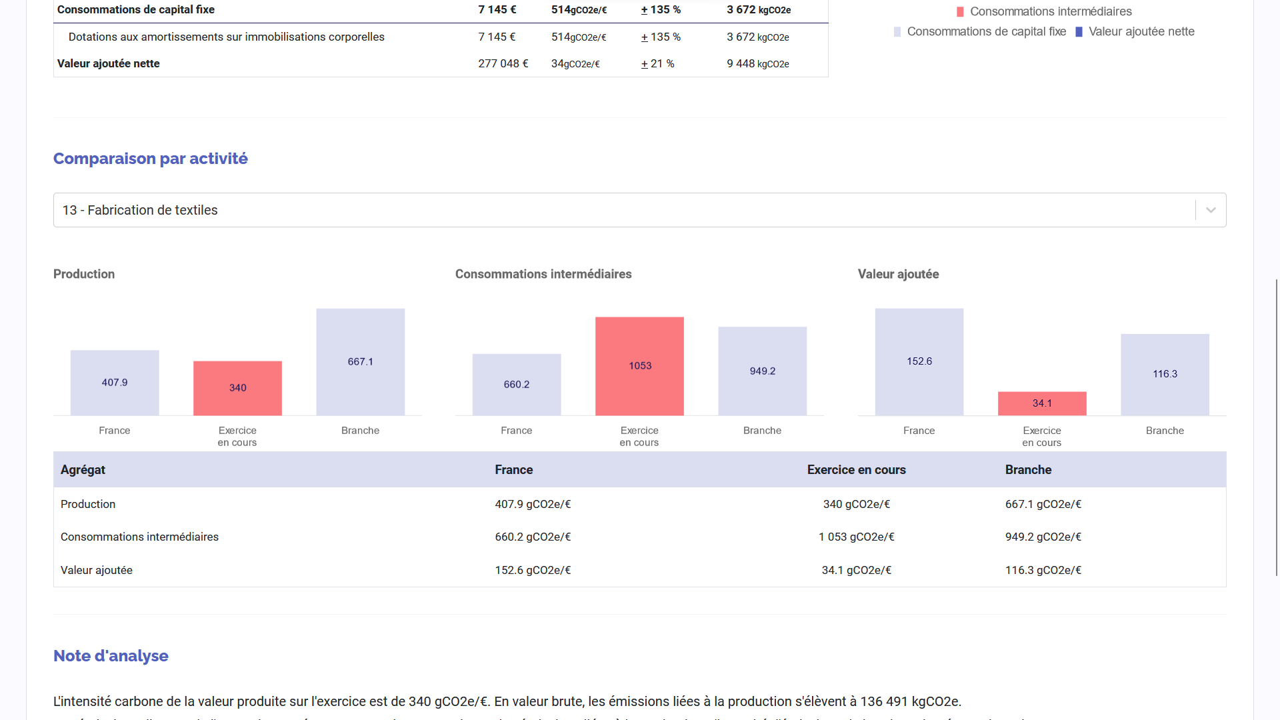Image resolution: width=1280 pixels, height=720 pixels.
Task: Click the '340 gCO2e/€' cell
Action: click(856, 505)
